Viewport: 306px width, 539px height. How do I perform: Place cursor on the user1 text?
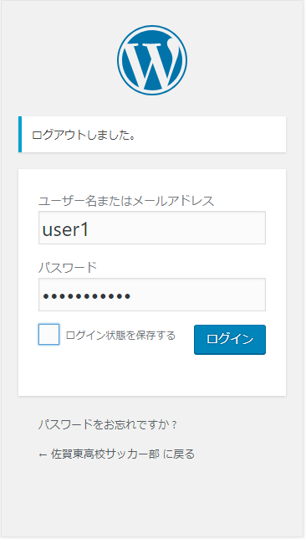[65, 229]
